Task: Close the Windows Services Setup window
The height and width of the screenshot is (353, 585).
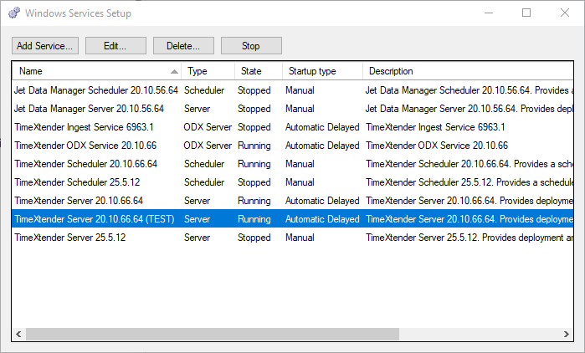Action: coord(565,13)
